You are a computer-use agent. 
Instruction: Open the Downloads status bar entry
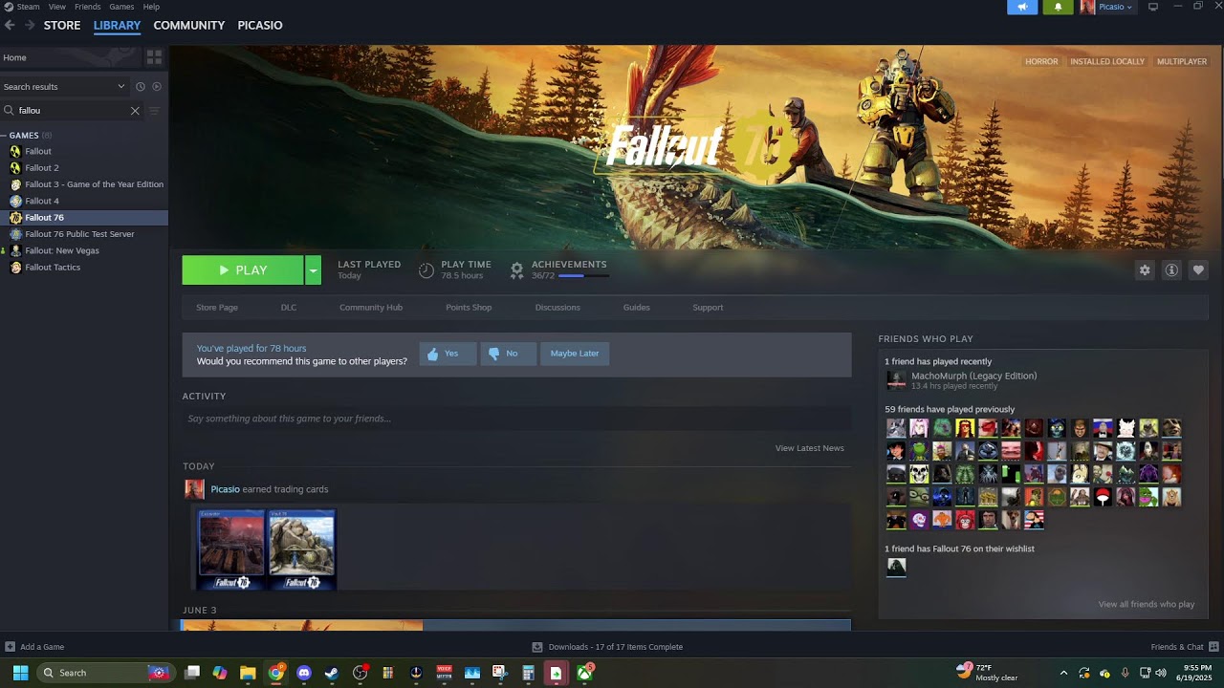click(607, 647)
